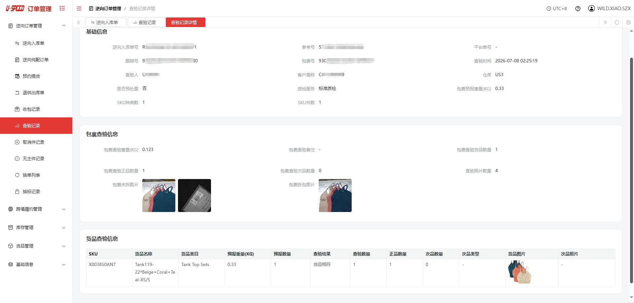This screenshot has height=303, width=634.
Task: Switch to the 查验记录 tab
Action: (x=146, y=22)
